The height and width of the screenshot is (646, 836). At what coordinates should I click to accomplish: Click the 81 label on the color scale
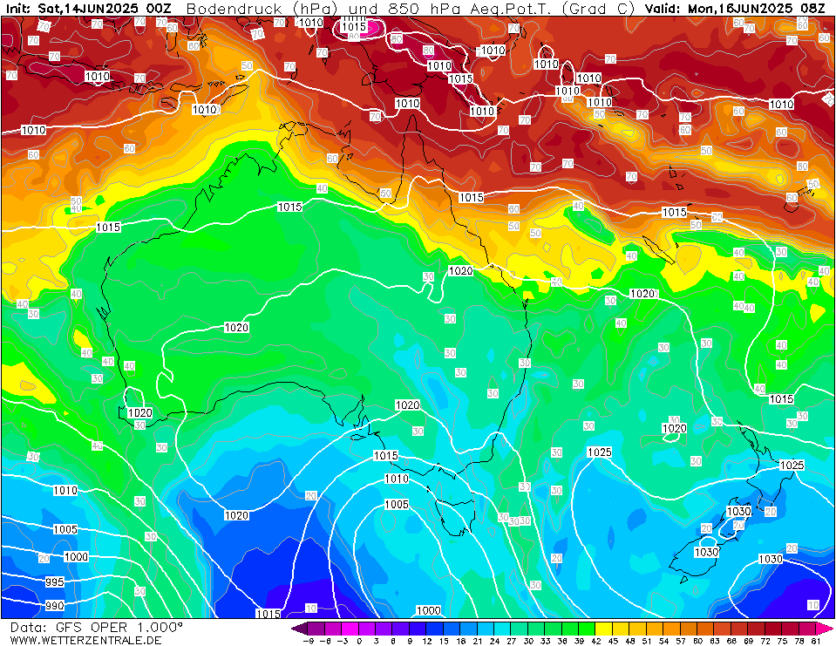click(x=816, y=641)
